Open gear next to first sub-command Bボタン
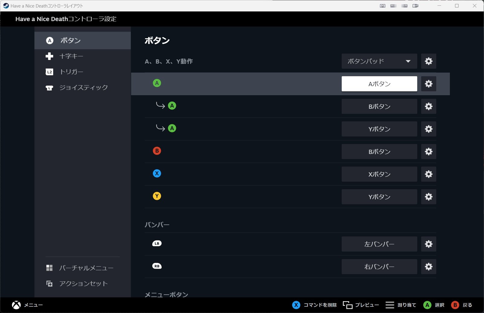Image resolution: width=484 pixels, height=313 pixels. click(x=428, y=106)
